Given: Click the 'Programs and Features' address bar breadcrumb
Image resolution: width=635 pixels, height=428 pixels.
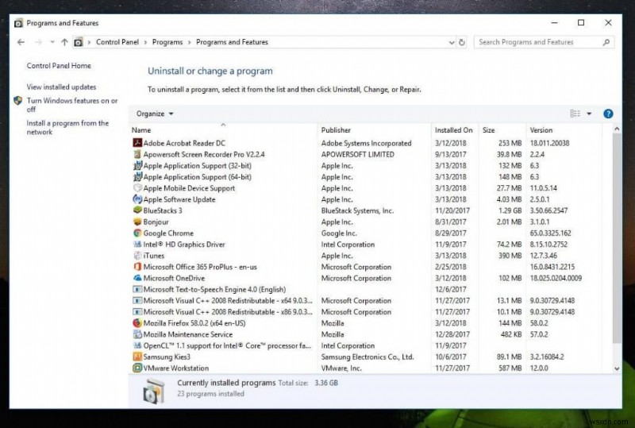Looking at the screenshot, I should click(232, 42).
